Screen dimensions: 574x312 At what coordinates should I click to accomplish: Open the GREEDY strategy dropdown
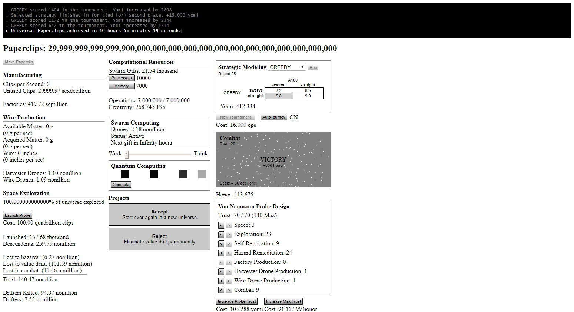point(286,67)
